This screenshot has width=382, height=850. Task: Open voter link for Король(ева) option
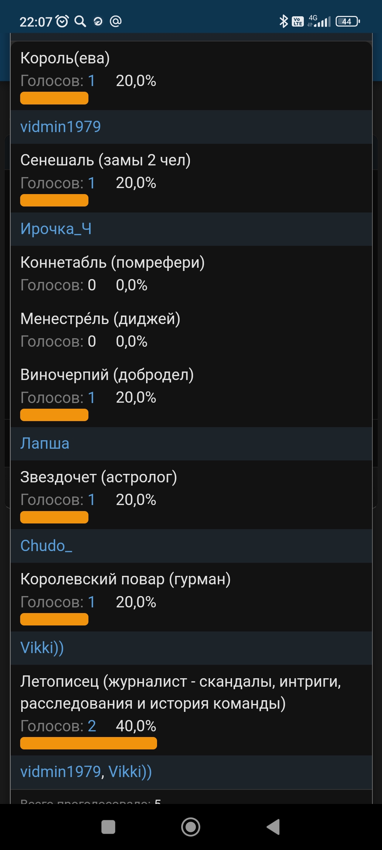[x=91, y=80]
